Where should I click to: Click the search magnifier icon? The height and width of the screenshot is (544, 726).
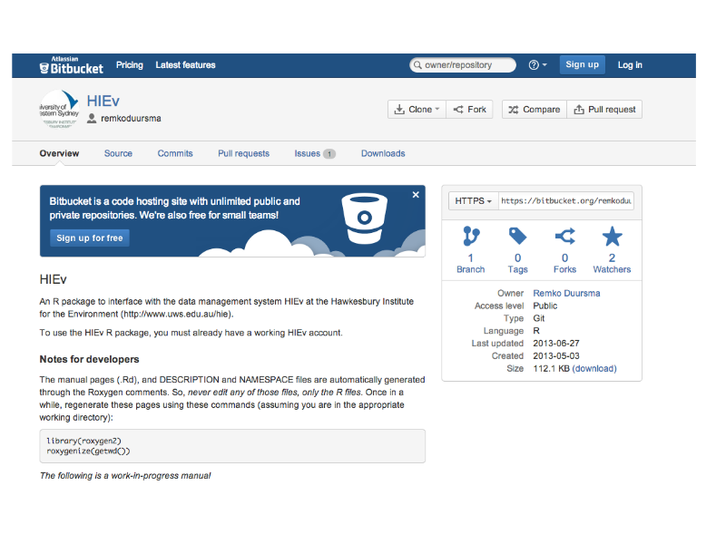pyautogui.click(x=417, y=64)
